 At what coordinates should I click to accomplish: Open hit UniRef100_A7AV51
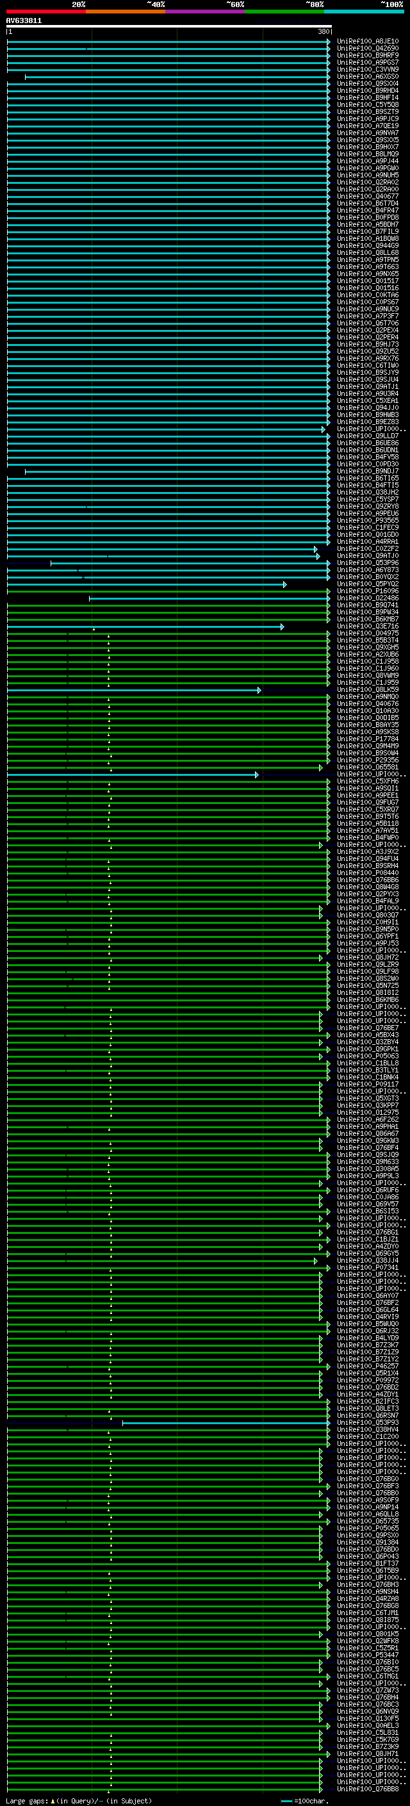pos(367,831)
